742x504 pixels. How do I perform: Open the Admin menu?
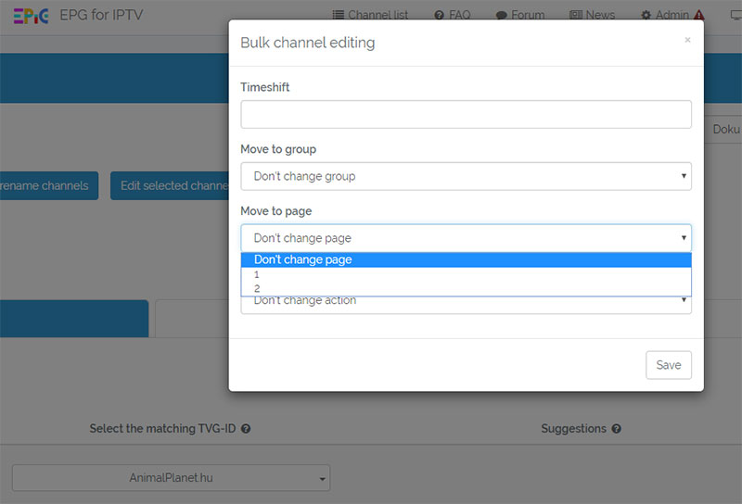[665, 16]
